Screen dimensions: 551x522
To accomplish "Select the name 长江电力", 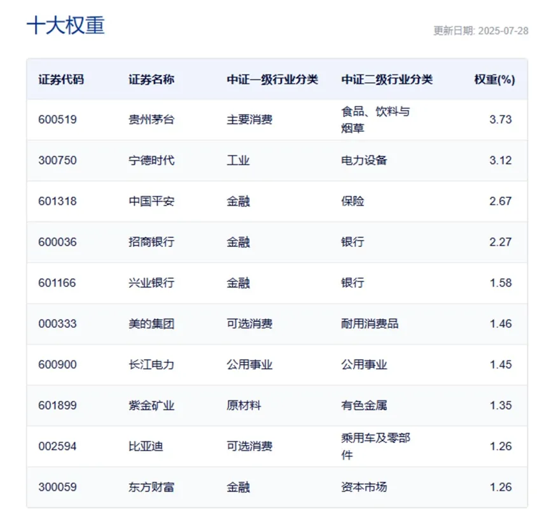I will [x=151, y=364].
